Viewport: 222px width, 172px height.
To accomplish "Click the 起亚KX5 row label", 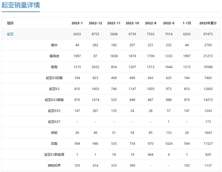I will click(54, 111).
